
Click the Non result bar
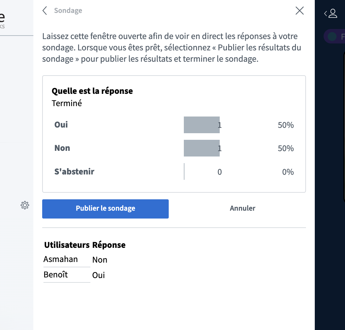coord(201,148)
